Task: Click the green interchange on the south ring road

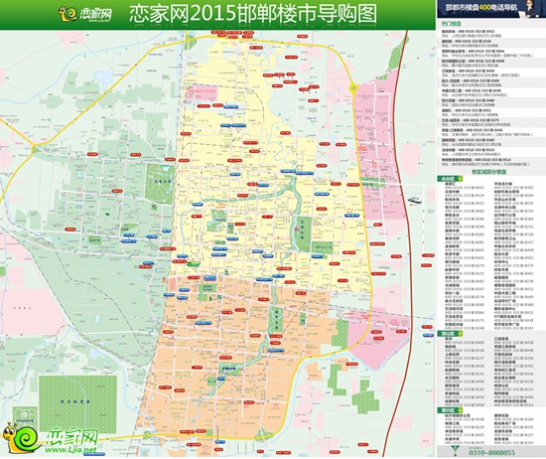Action: [264, 435]
